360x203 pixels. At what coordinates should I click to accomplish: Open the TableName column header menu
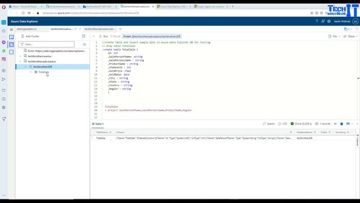click(x=110, y=133)
